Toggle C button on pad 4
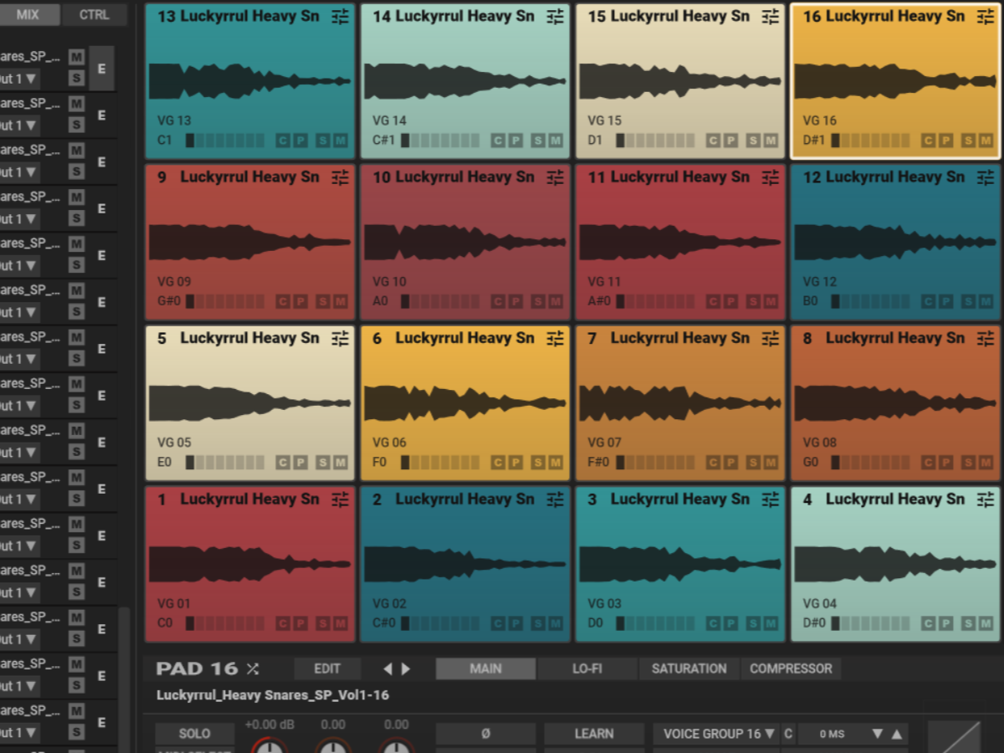The width and height of the screenshot is (1004, 753). (x=928, y=623)
